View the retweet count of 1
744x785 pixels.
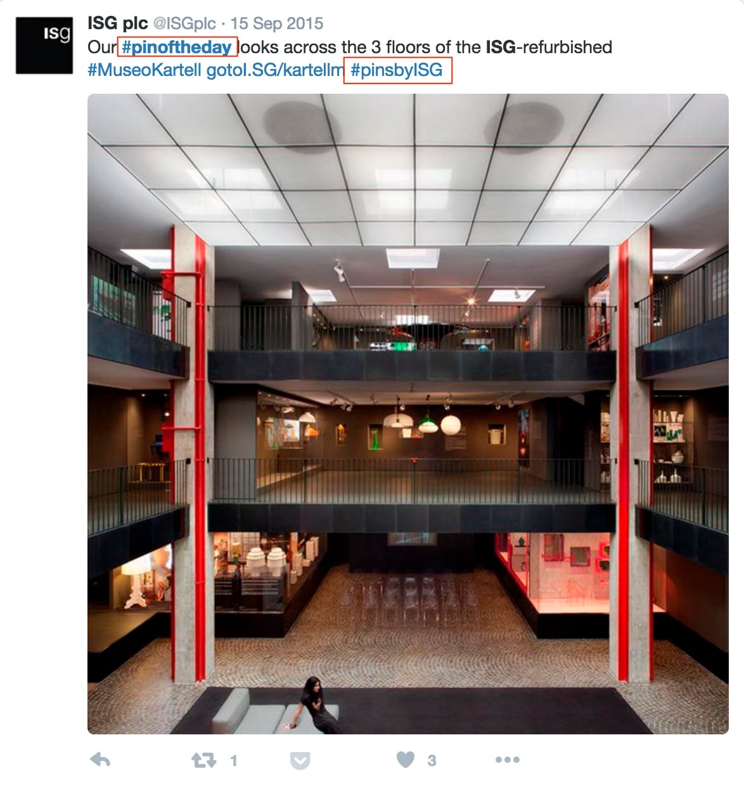coord(234,760)
